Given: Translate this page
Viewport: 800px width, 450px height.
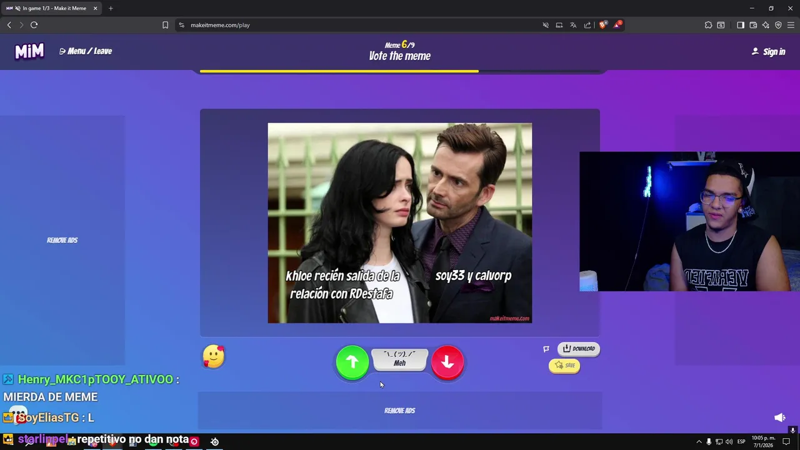Looking at the screenshot, I should (x=573, y=25).
